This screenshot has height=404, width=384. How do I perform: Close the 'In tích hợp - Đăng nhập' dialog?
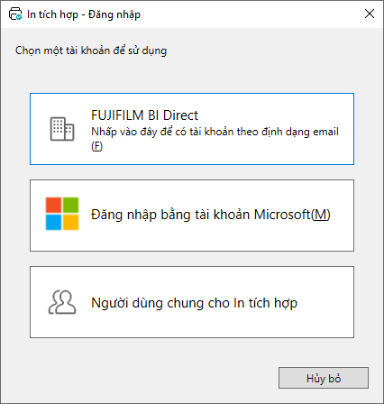point(370,14)
